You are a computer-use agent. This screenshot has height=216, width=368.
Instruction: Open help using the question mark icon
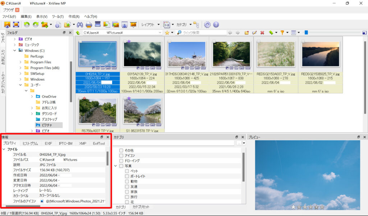tap(216, 24)
